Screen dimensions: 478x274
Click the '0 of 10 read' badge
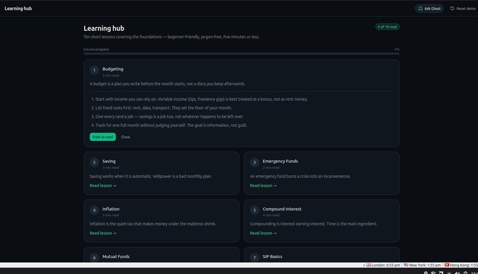[387, 27]
